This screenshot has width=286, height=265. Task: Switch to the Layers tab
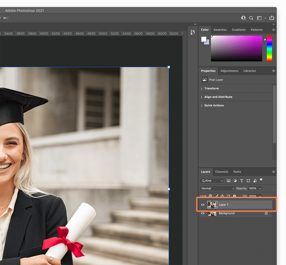click(x=205, y=172)
